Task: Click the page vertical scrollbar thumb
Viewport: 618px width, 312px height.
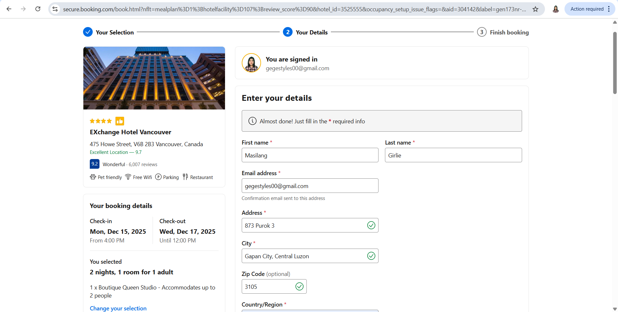Action: coord(614,63)
